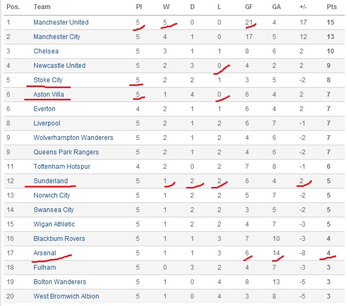This screenshot has height=306, width=347.
Task: Click the Pts column header
Action: (x=332, y=7)
